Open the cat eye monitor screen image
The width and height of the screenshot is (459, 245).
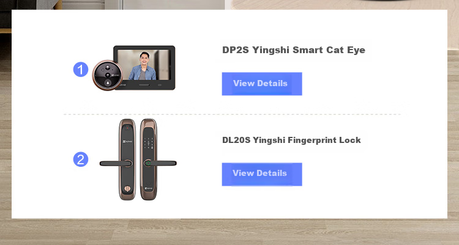pyautogui.click(x=144, y=68)
